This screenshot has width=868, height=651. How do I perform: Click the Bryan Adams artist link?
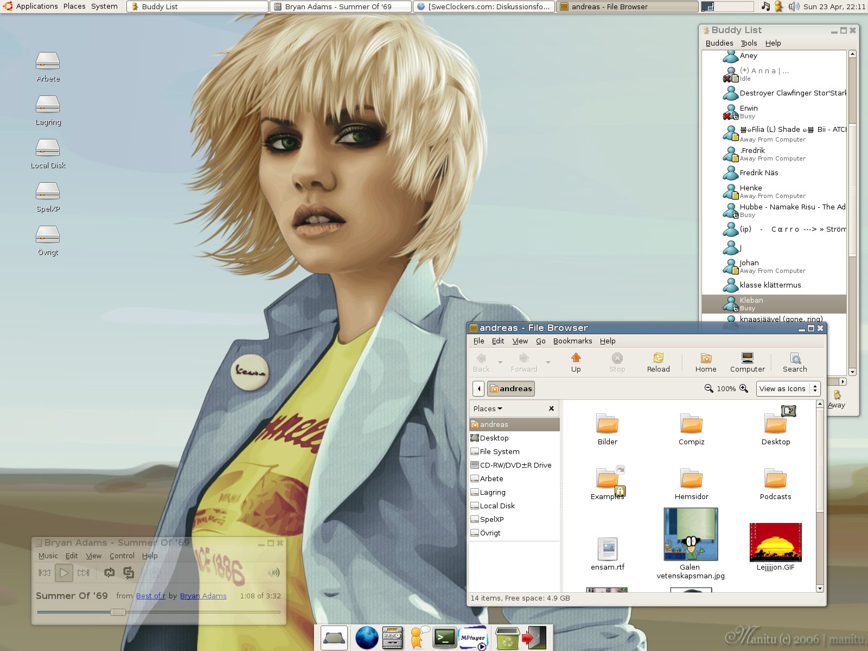click(203, 596)
